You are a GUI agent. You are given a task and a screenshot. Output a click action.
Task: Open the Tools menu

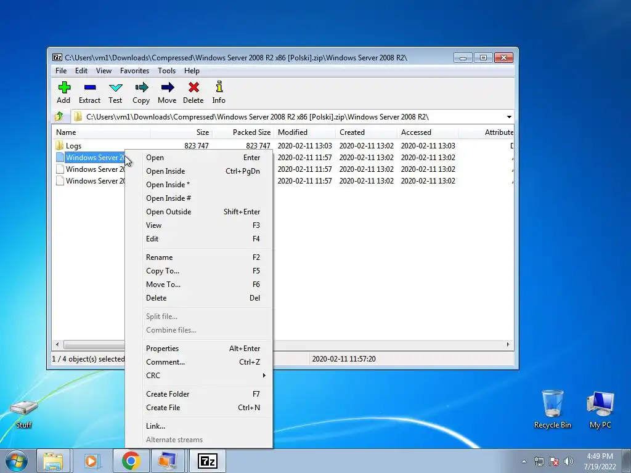[166, 71]
